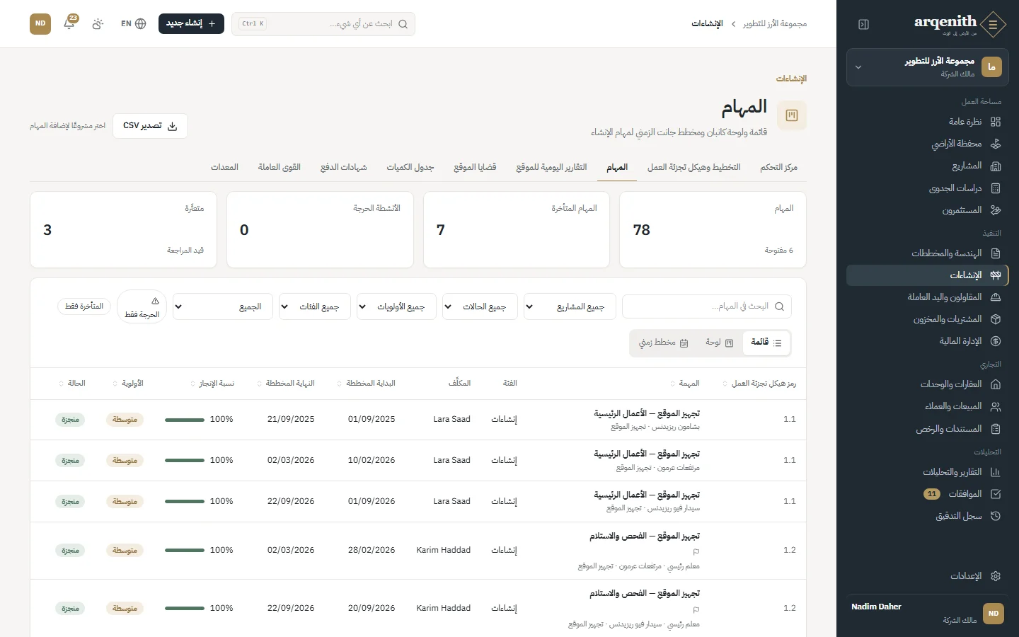Toggle the critical-only filter with warning icon
1019x637 pixels.
142,306
